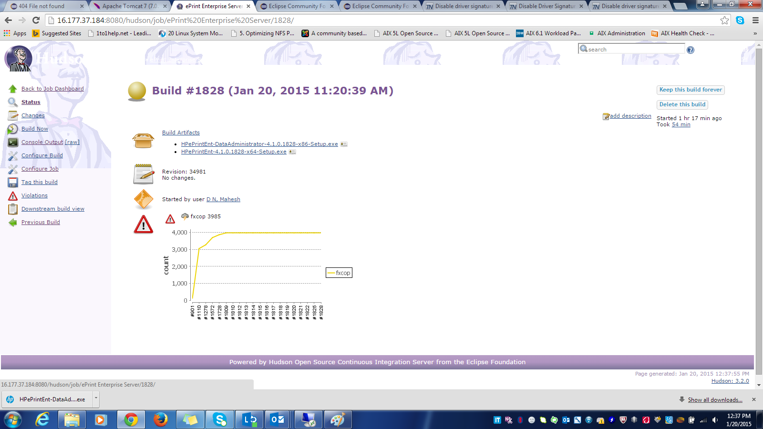Open the download item dropdown arrow for HPePrintEnt-DataAd exe

[x=96, y=398]
